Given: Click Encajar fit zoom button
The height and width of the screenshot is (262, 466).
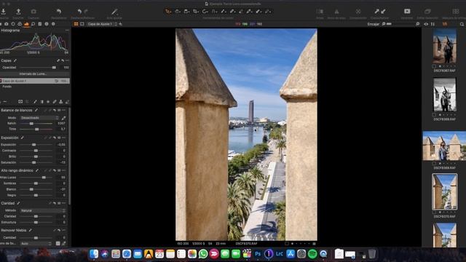Looking at the screenshot, I should click(x=374, y=24).
